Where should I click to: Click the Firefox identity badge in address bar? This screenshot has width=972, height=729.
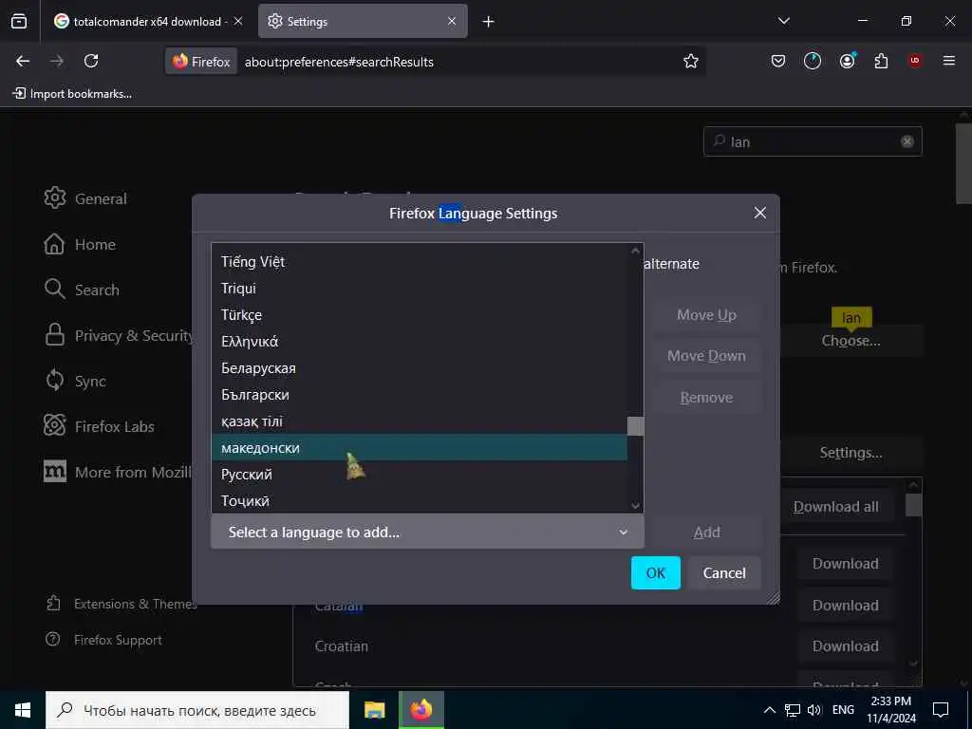[x=201, y=62]
